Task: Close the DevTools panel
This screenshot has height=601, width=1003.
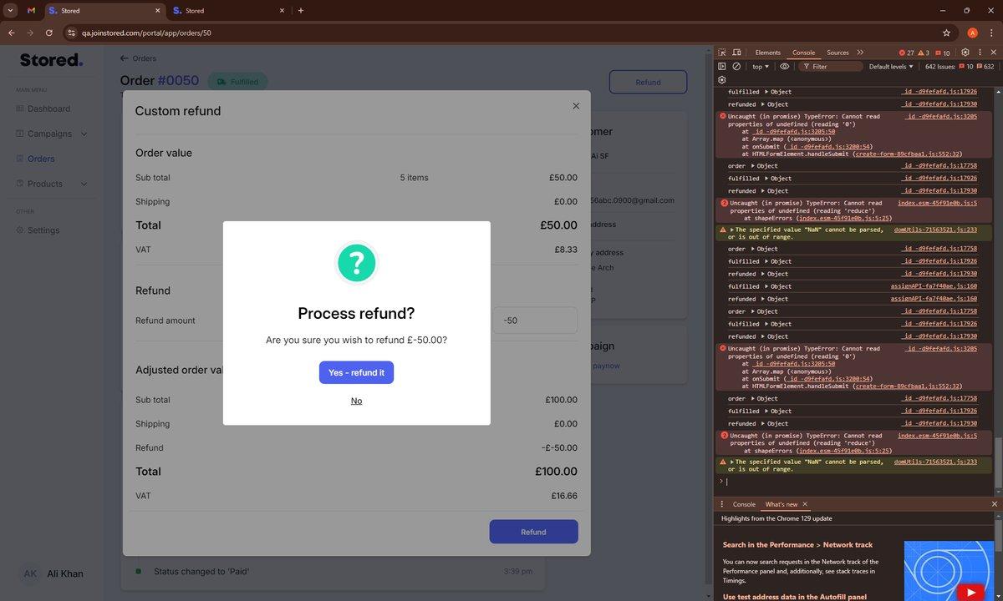Action: pos(994,53)
